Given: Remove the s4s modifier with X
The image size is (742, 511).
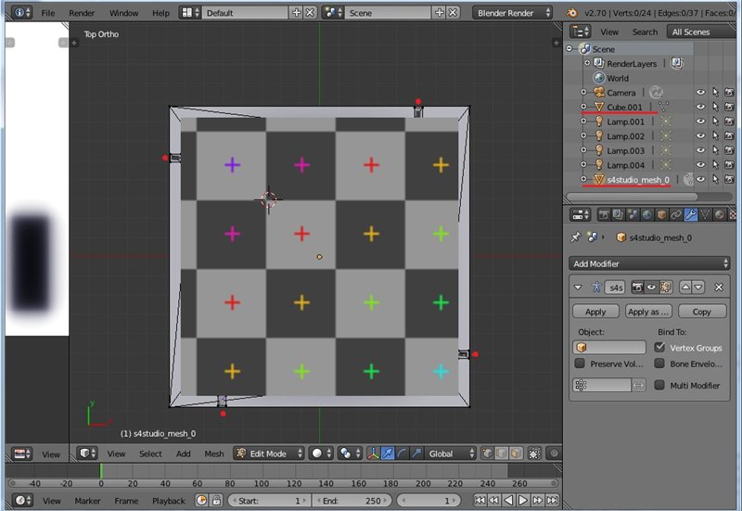Looking at the screenshot, I should 718,287.
